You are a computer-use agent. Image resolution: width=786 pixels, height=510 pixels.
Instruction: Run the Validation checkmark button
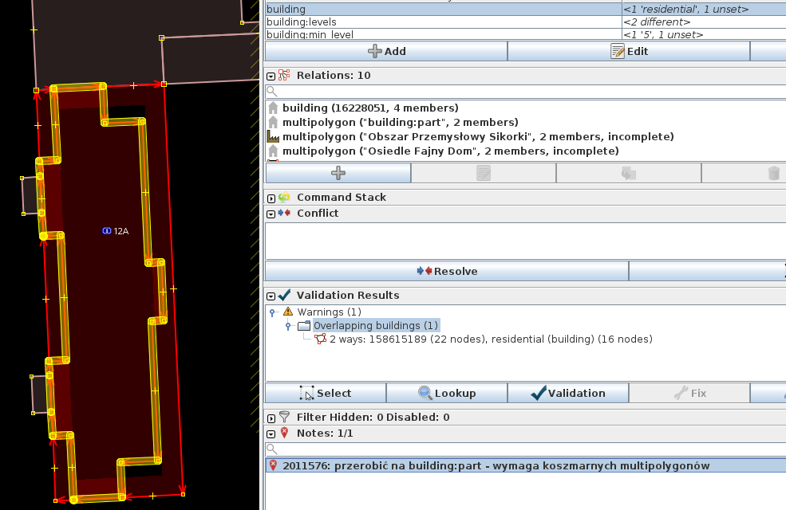(x=567, y=393)
